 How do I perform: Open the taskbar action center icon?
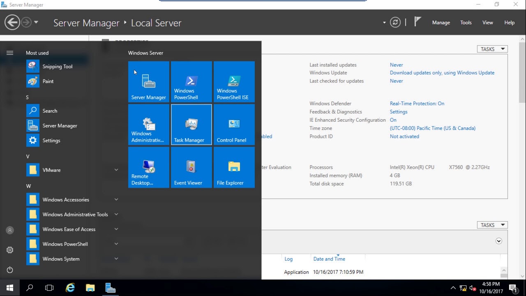513,288
